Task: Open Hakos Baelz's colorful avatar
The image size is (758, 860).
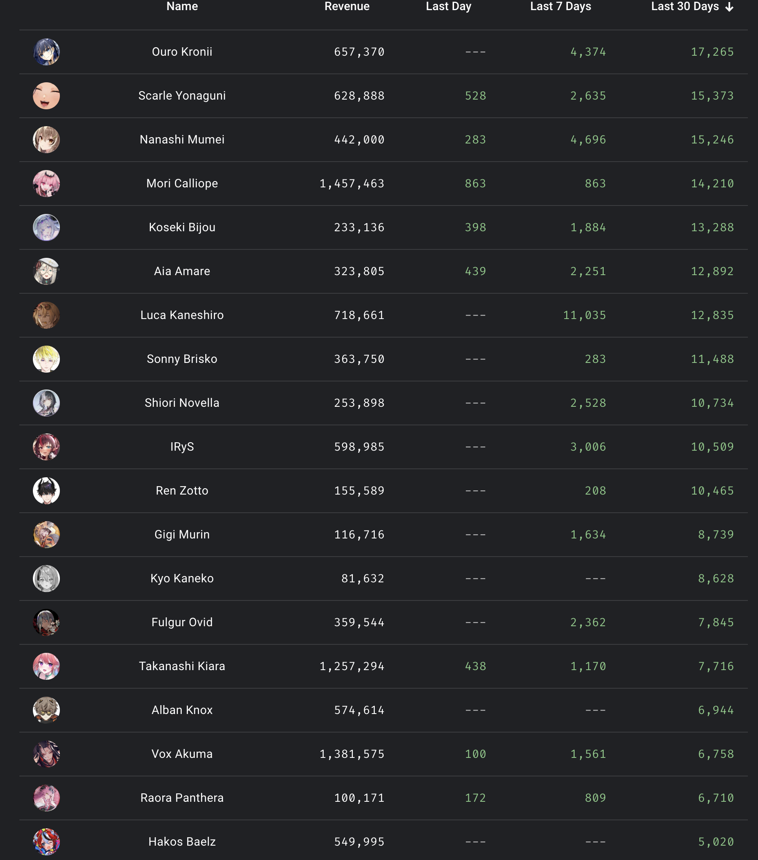Action: click(x=46, y=842)
